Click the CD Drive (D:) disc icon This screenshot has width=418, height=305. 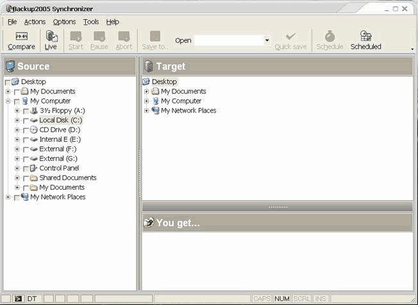(x=33, y=129)
